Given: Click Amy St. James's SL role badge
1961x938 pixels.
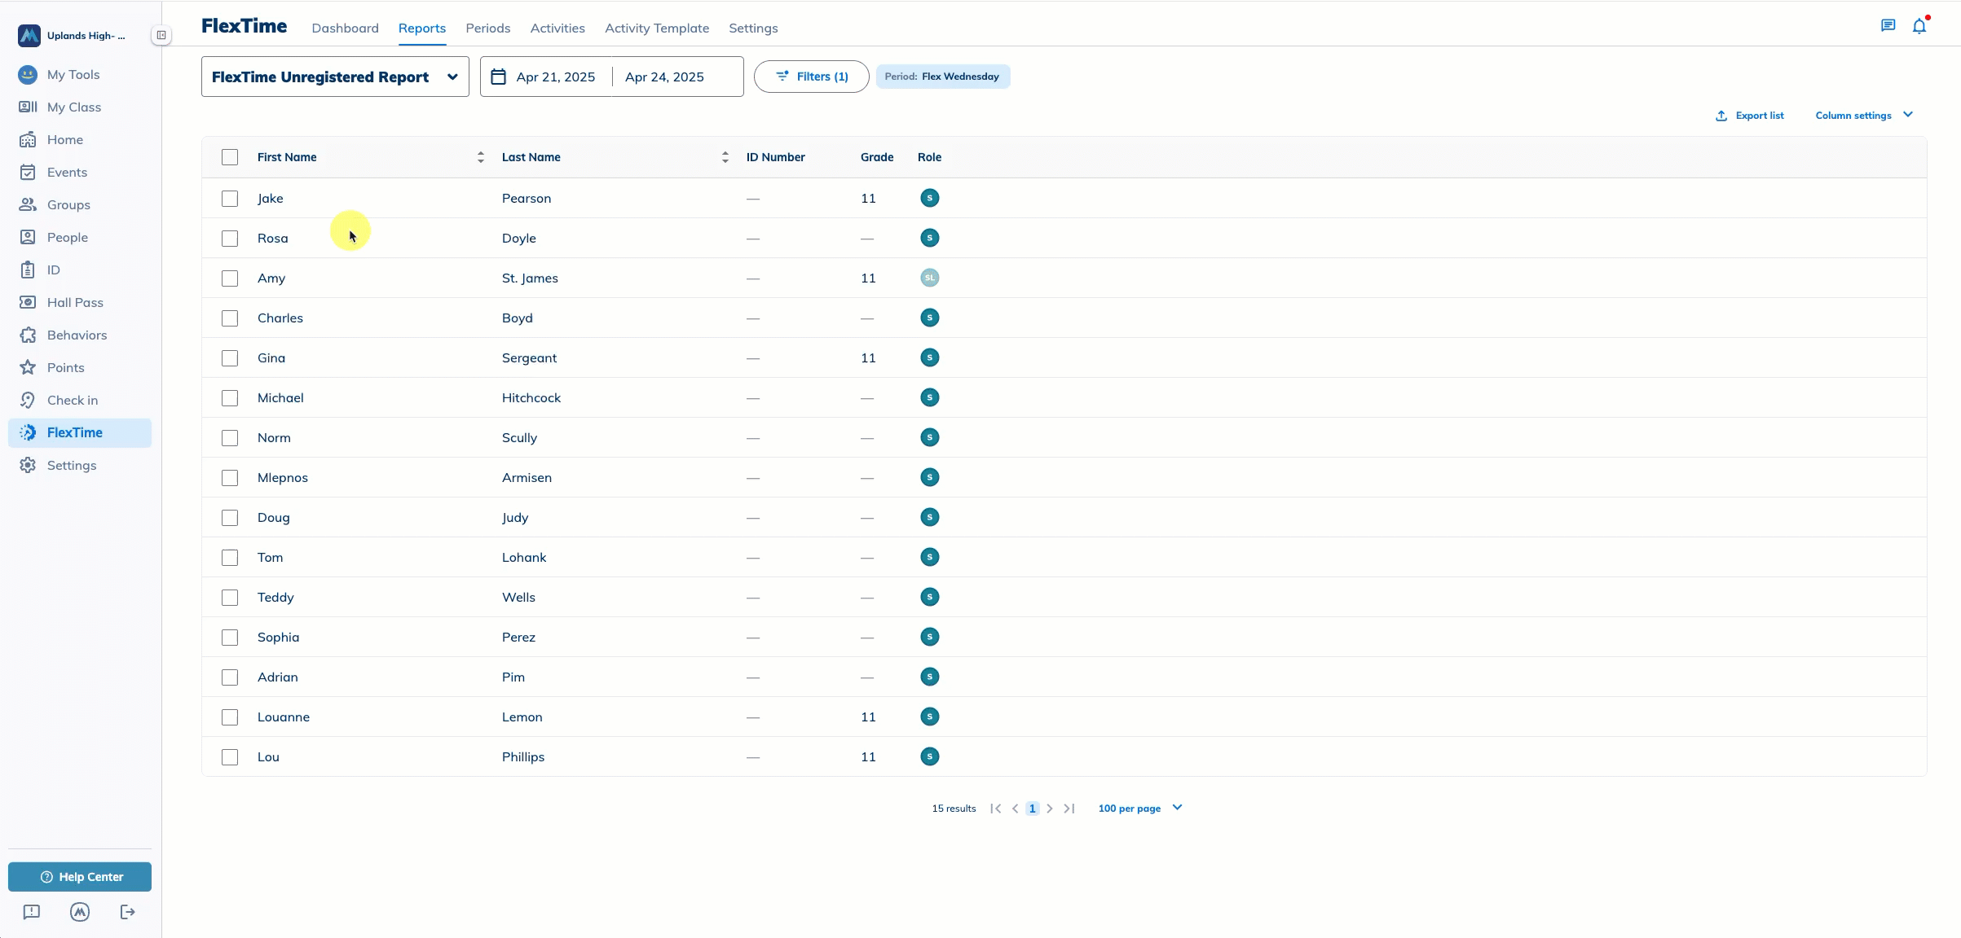Looking at the screenshot, I should [x=929, y=278].
